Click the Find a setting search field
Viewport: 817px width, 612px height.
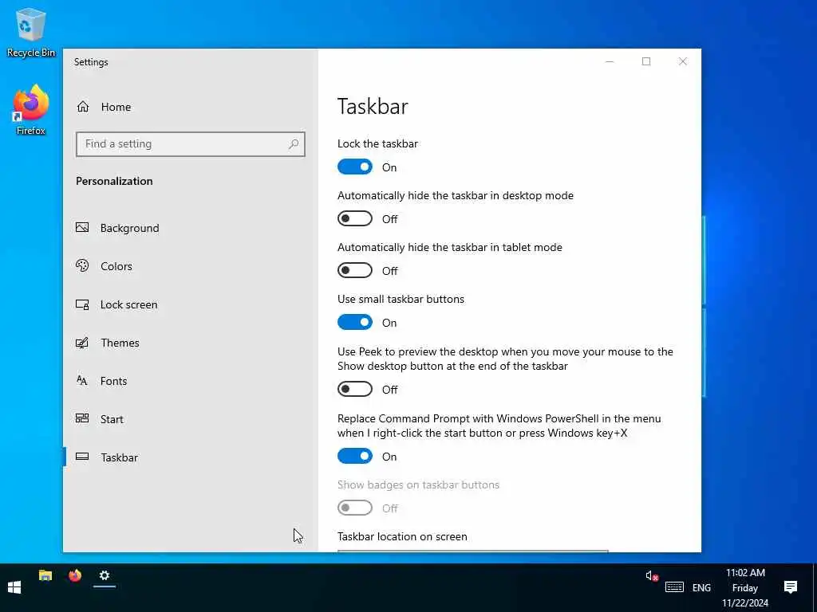190,144
